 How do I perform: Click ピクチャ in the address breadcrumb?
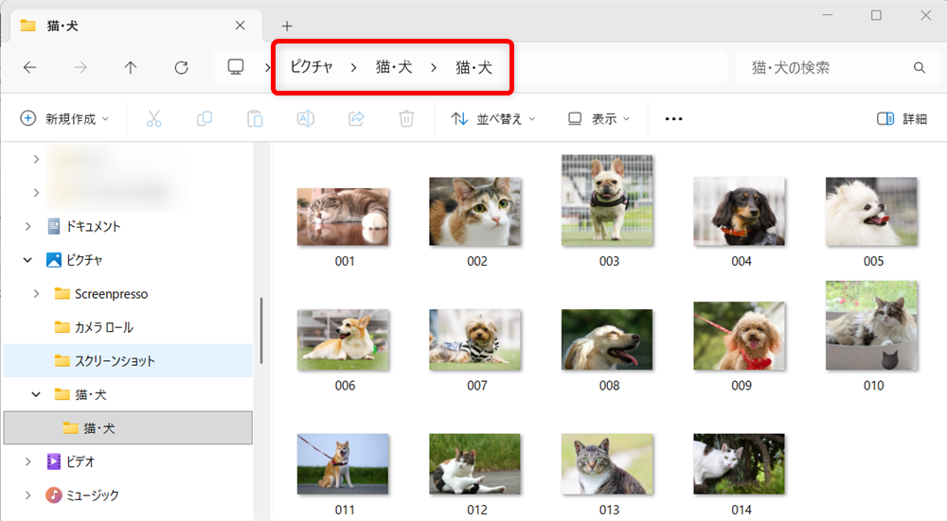tap(311, 67)
